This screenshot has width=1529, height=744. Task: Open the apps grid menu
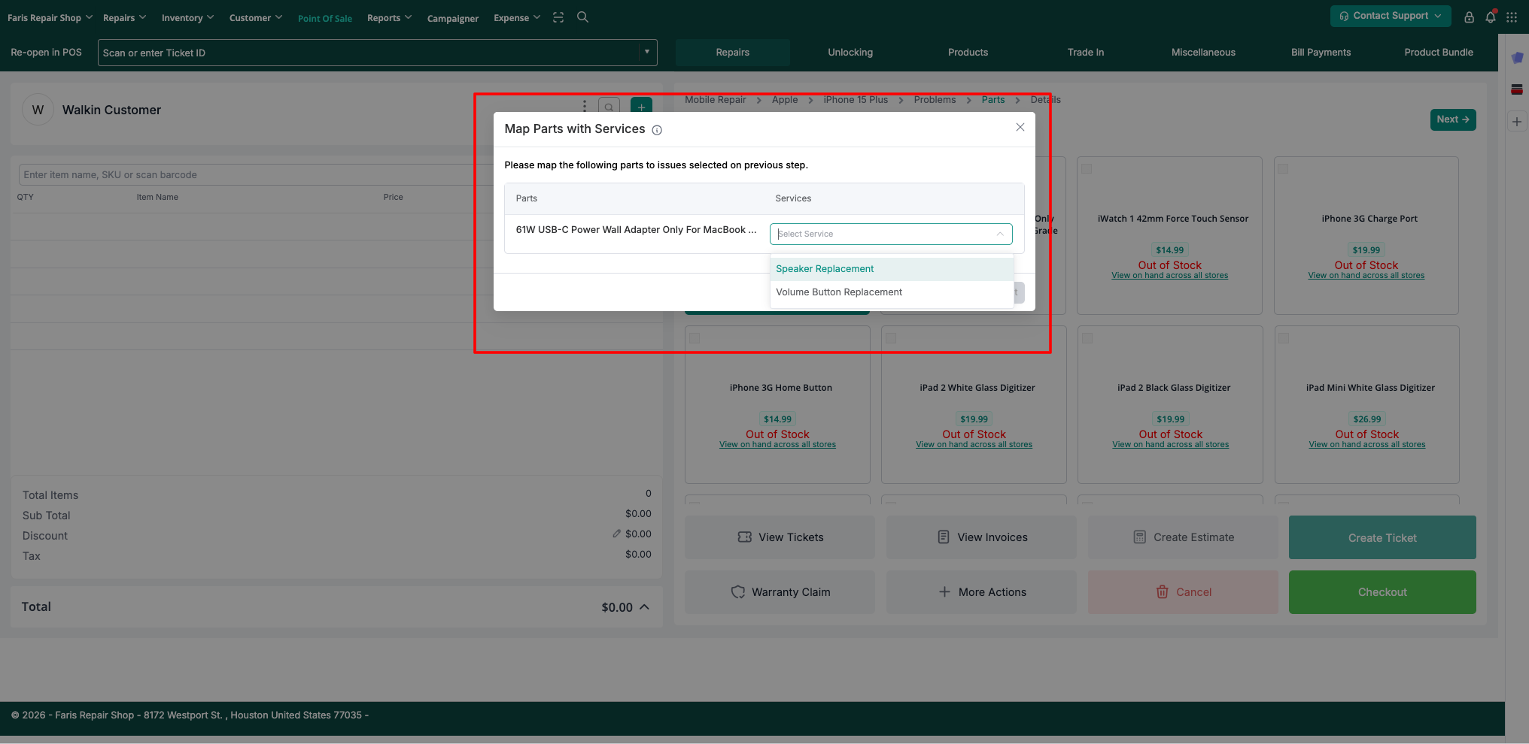tap(1512, 17)
